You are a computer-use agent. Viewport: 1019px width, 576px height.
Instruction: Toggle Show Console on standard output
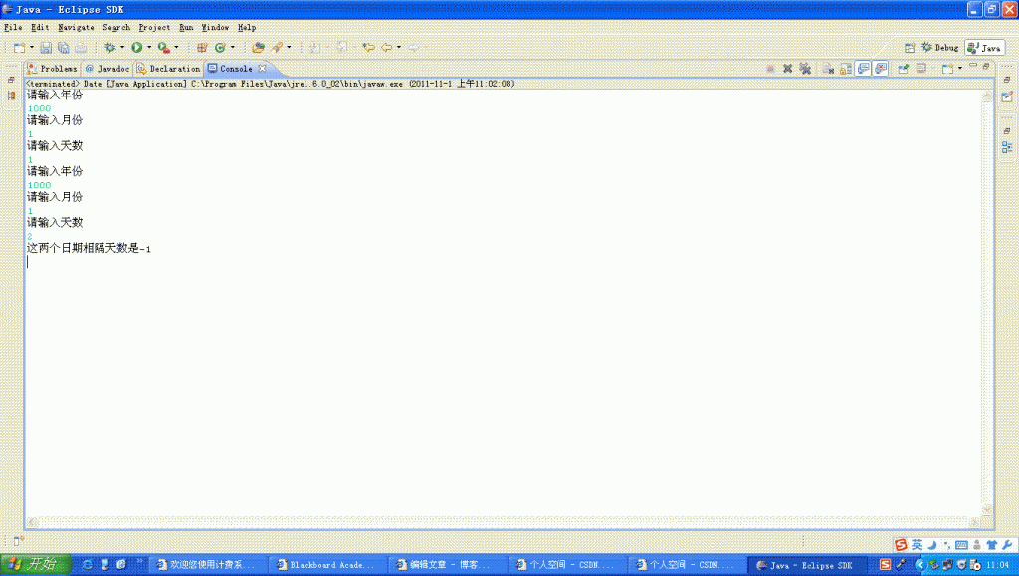coord(863,69)
